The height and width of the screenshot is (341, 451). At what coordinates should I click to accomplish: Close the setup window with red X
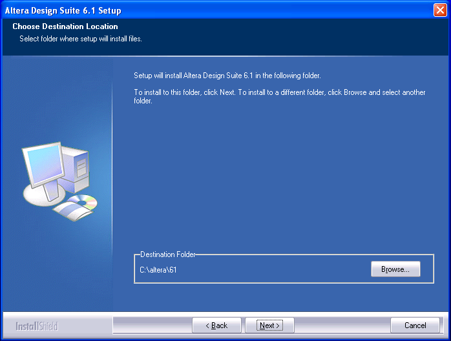441,10
